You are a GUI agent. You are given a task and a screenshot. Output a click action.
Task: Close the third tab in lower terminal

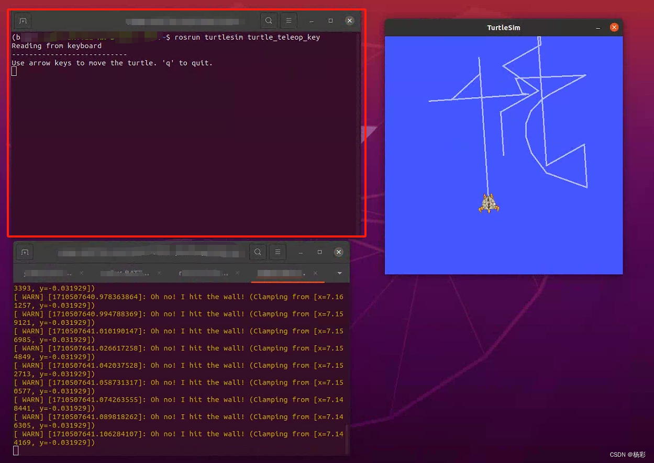(x=237, y=273)
